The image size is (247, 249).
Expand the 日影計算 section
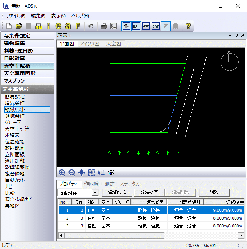(27, 58)
